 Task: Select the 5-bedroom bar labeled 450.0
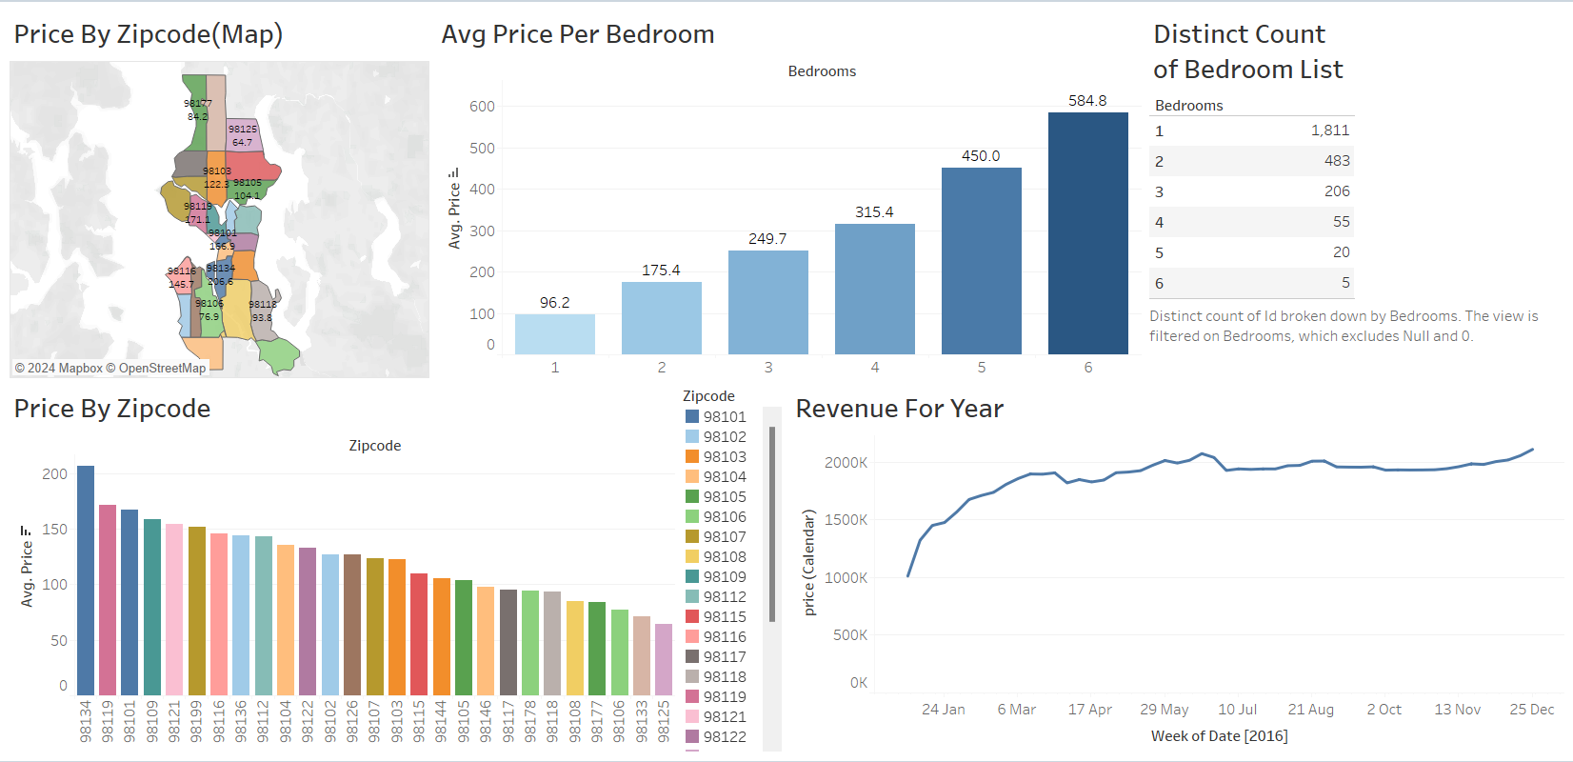(982, 261)
